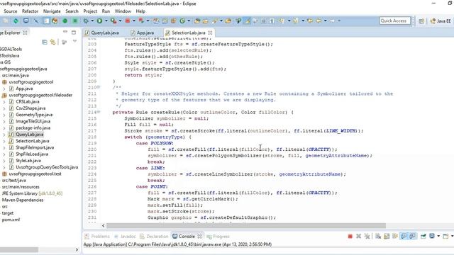Focus the Quick Access search field

point(394,21)
